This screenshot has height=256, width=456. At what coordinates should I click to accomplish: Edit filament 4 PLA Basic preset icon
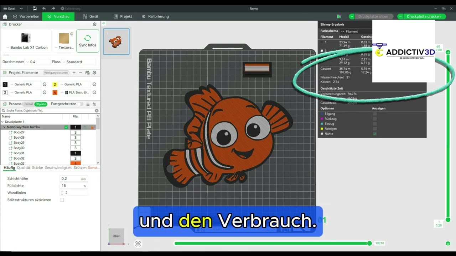[94, 92]
